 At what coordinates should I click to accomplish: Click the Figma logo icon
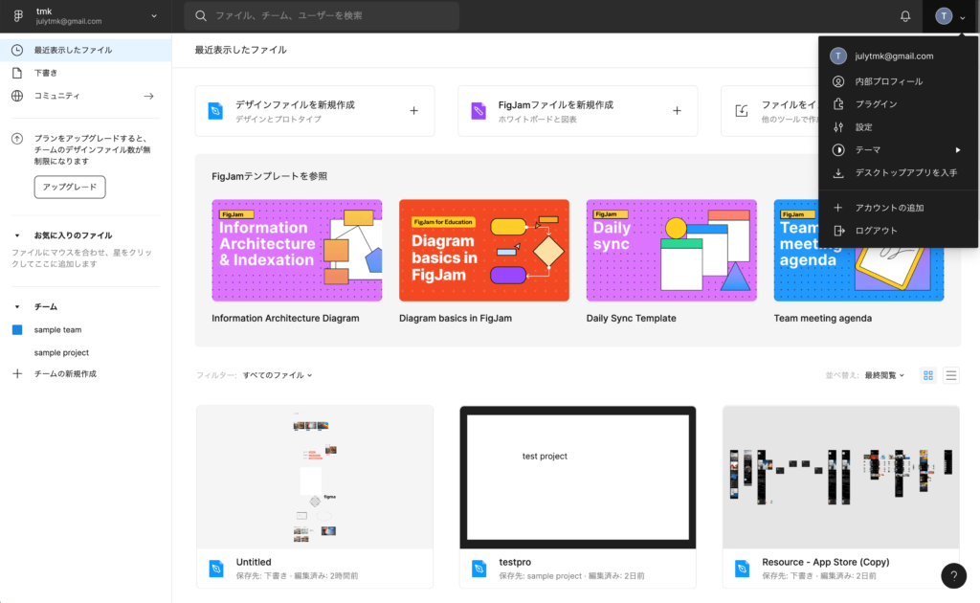pyautogui.click(x=17, y=16)
